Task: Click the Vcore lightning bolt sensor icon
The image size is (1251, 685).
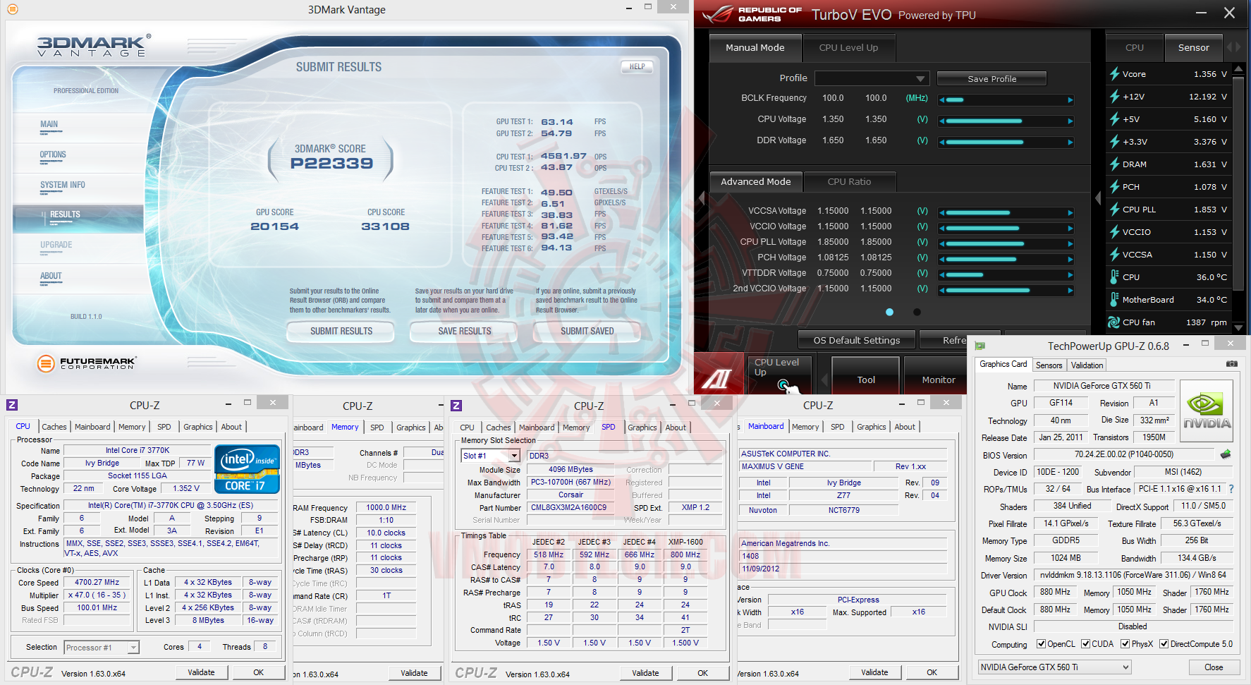Action: [1114, 74]
